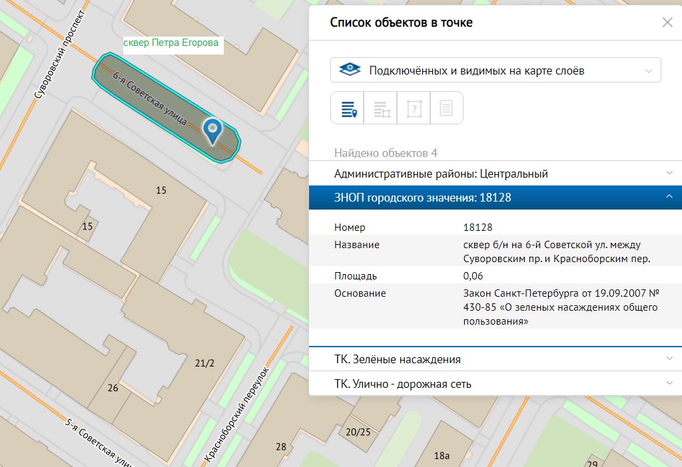This screenshot has width=682, height=467.
Task: Click building number 26 on the map
Action: pyautogui.click(x=113, y=388)
